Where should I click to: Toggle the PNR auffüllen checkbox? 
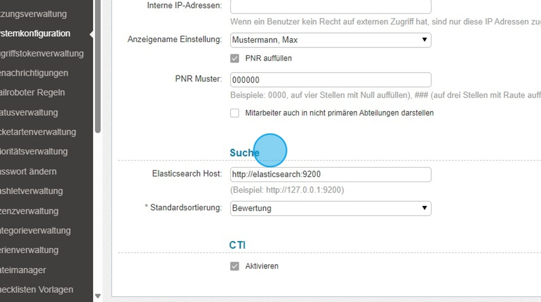(235, 59)
